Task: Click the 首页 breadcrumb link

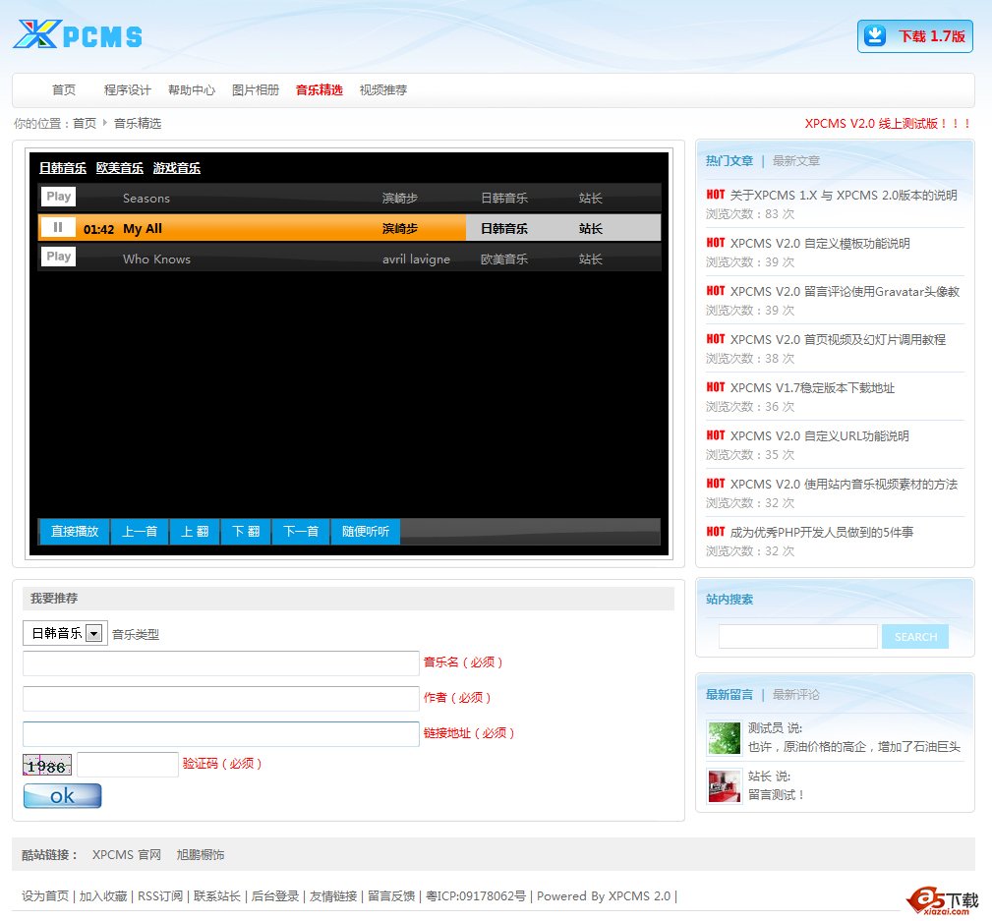Action: click(x=85, y=123)
